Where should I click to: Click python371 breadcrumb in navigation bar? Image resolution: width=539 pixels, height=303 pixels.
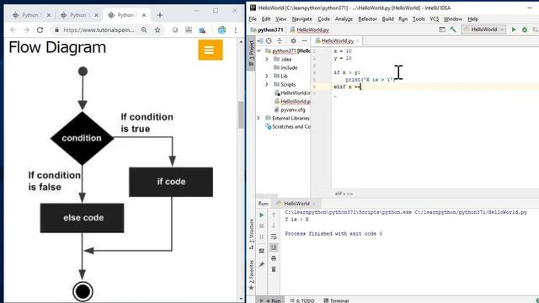coord(267,30)
